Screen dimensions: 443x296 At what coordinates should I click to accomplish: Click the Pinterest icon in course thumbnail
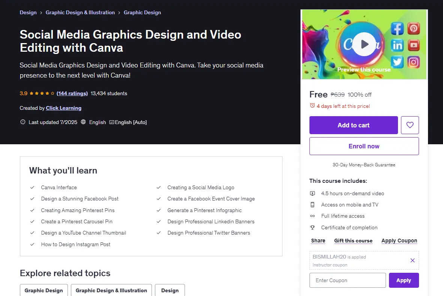pos(414,28)
